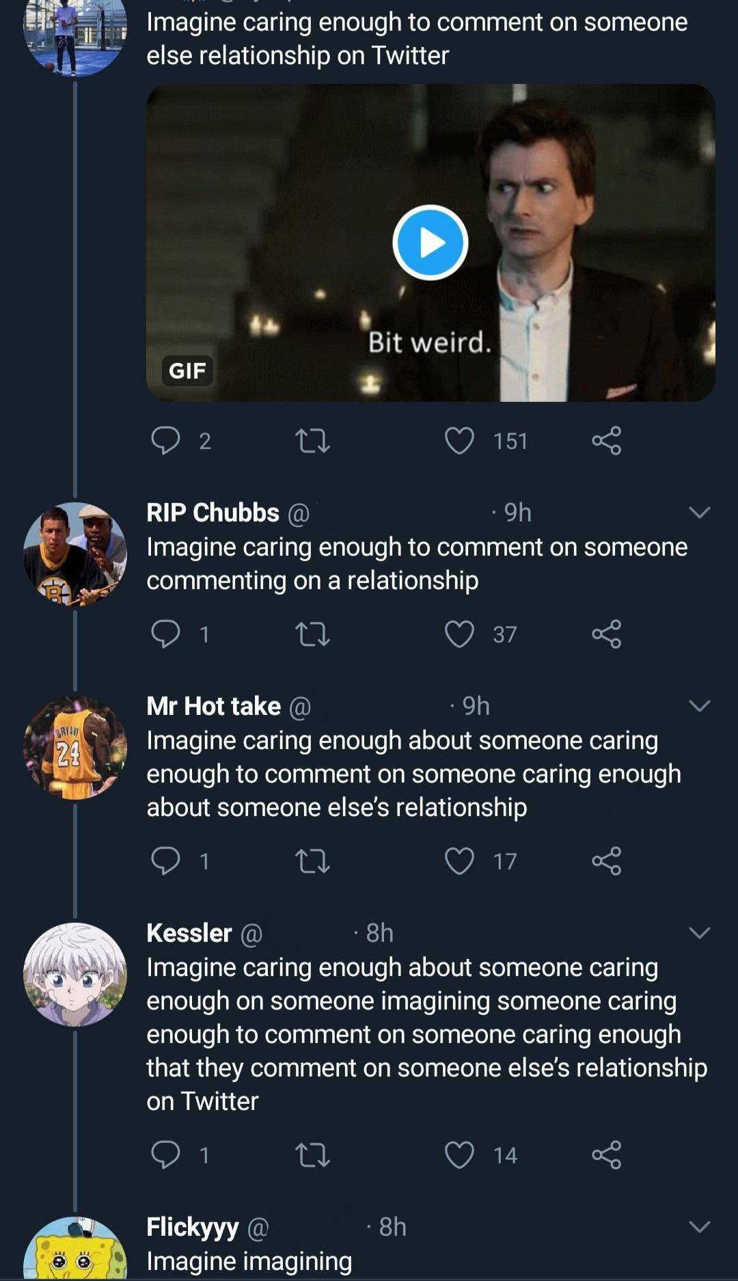
Task: Open options chevron on RIP Chubbs tweet
Action: coord(700,513)
